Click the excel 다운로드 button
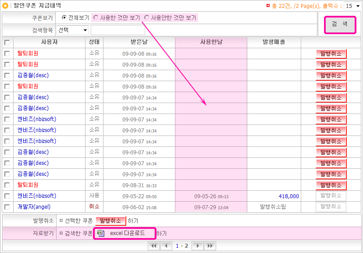 coord(125,233)
